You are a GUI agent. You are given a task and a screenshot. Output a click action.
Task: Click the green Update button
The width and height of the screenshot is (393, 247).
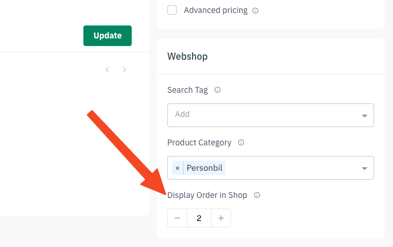108,35
